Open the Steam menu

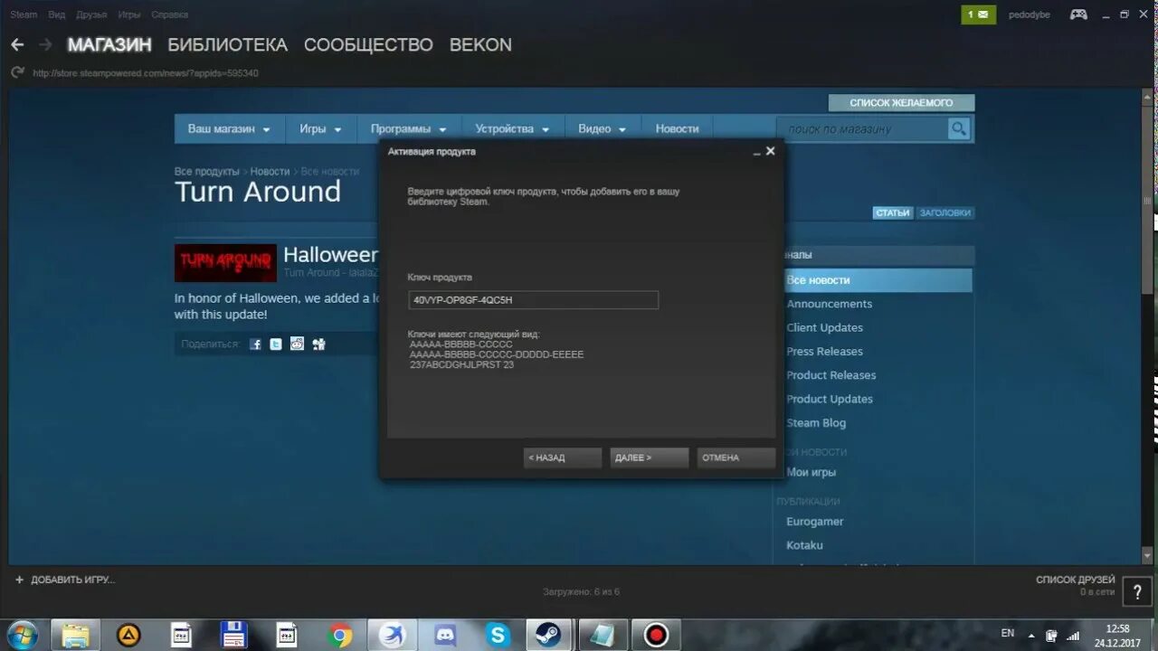[x=24, y=14]
